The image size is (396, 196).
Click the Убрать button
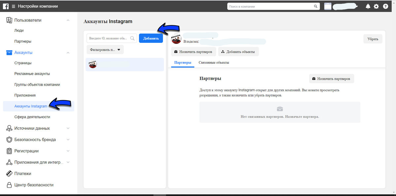pos(373,39)
